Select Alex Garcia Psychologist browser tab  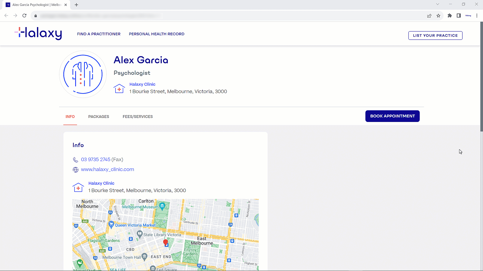point(36,5)
